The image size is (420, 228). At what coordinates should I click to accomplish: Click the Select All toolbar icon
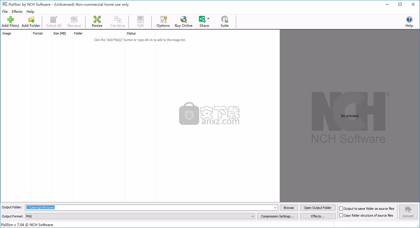(54, 22)
